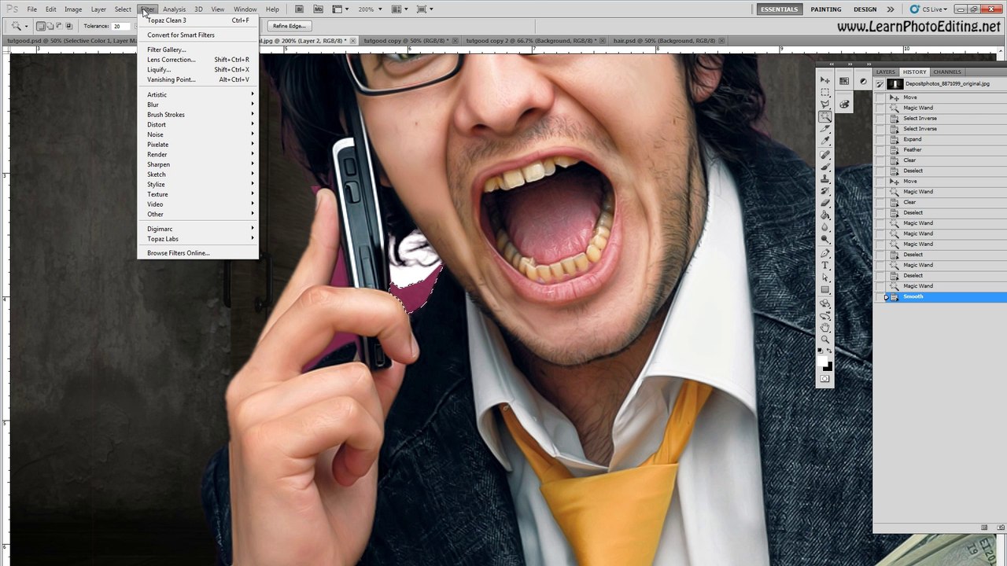The image size is (1007, 566).
Task: Select the Type tool
Action: (824, 265)
